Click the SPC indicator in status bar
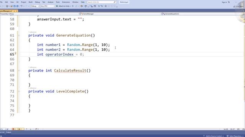 tap(238, 129)
